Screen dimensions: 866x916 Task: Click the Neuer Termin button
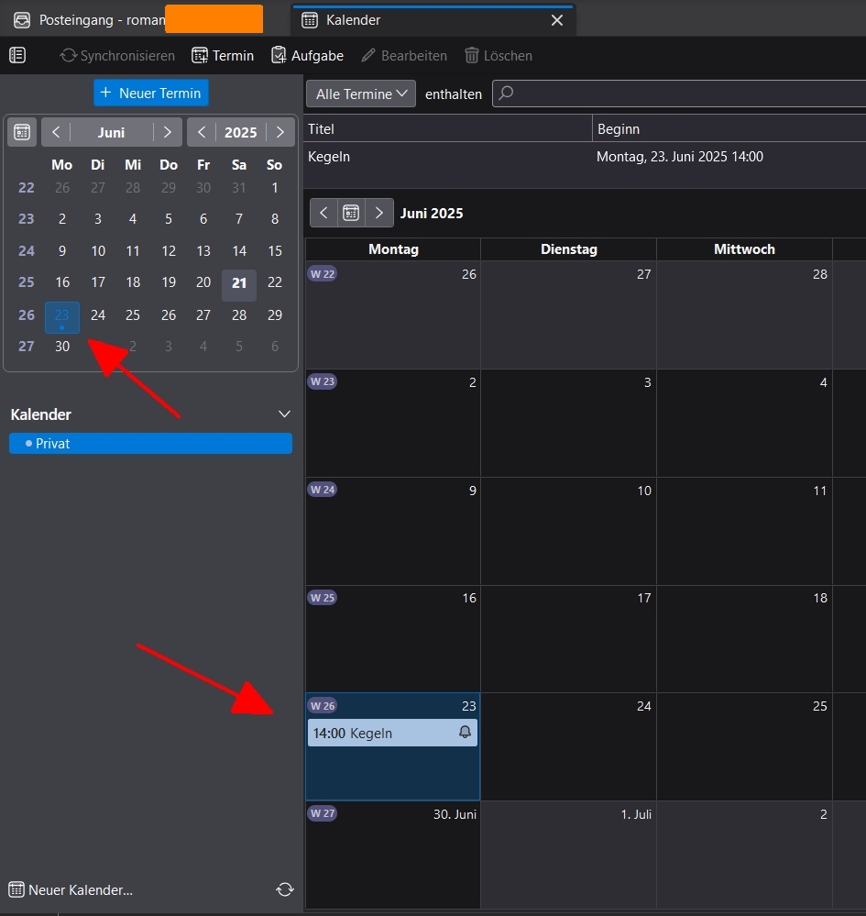coord(151,94)
